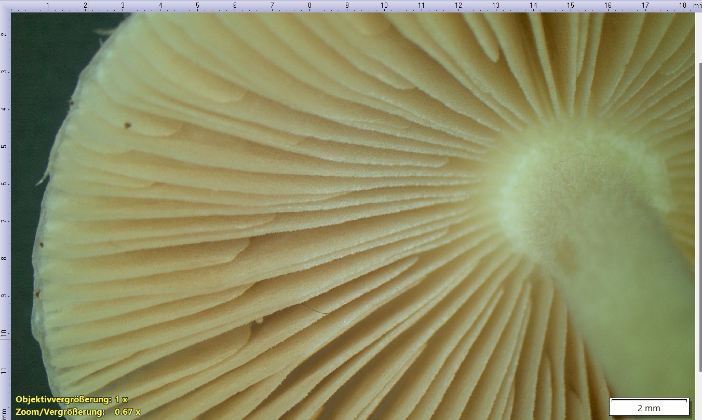Click the vertical scrollbar on the right edge

point(698,207)
